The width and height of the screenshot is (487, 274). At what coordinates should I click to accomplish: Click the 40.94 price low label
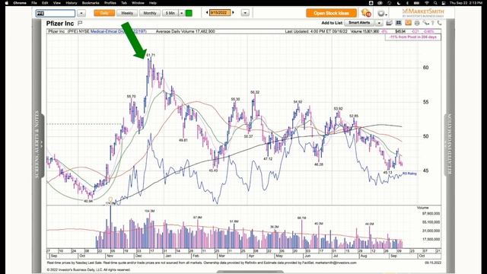(x=88, y=201)
